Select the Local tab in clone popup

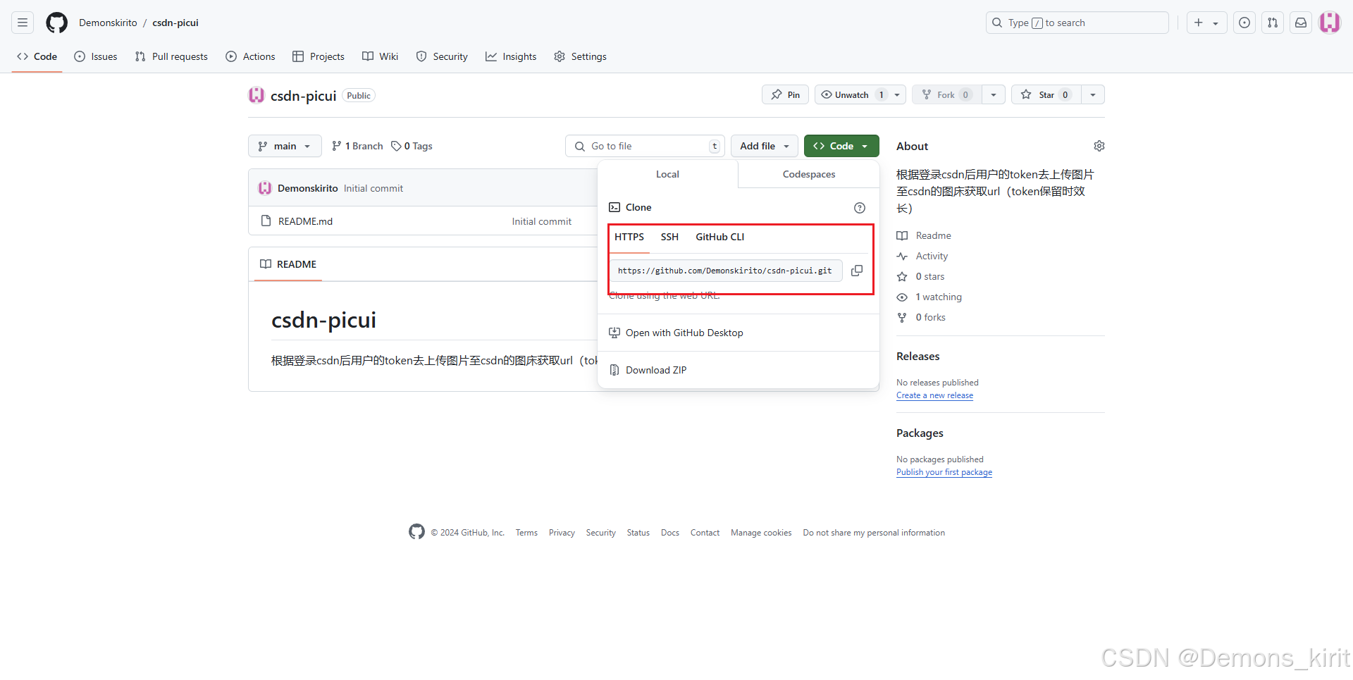tap(667, 174)
